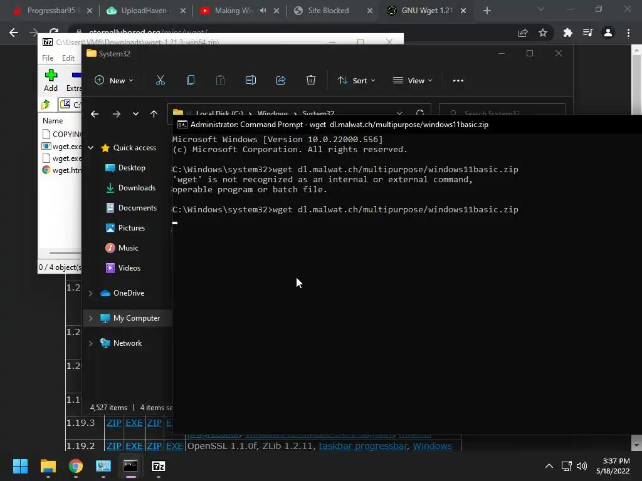
Task: Select Desktop in the navigation pane
Action: [x=132, y=168]
